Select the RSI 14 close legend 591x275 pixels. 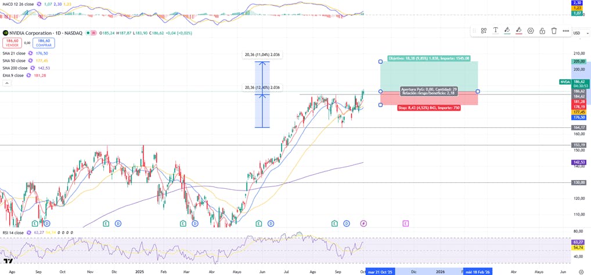(x=13, y=233)
